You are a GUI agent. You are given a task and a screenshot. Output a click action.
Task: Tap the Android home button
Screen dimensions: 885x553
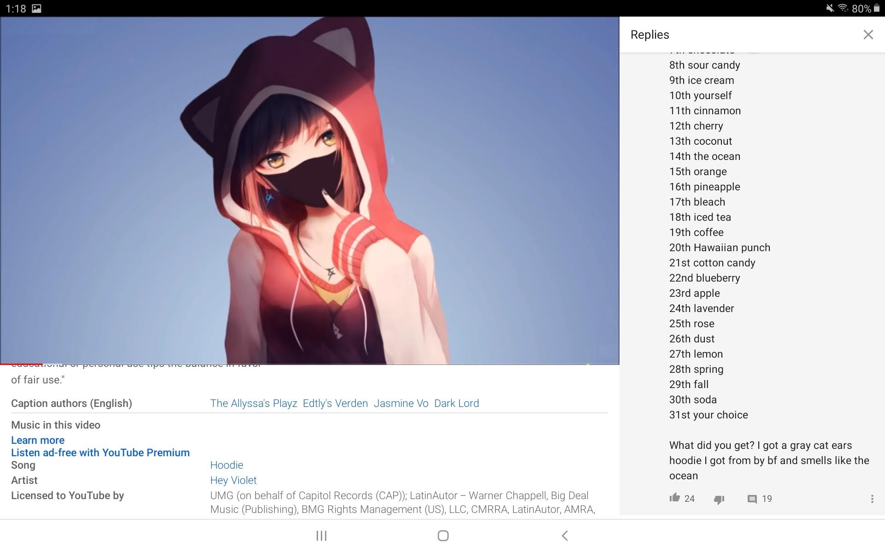443,535
